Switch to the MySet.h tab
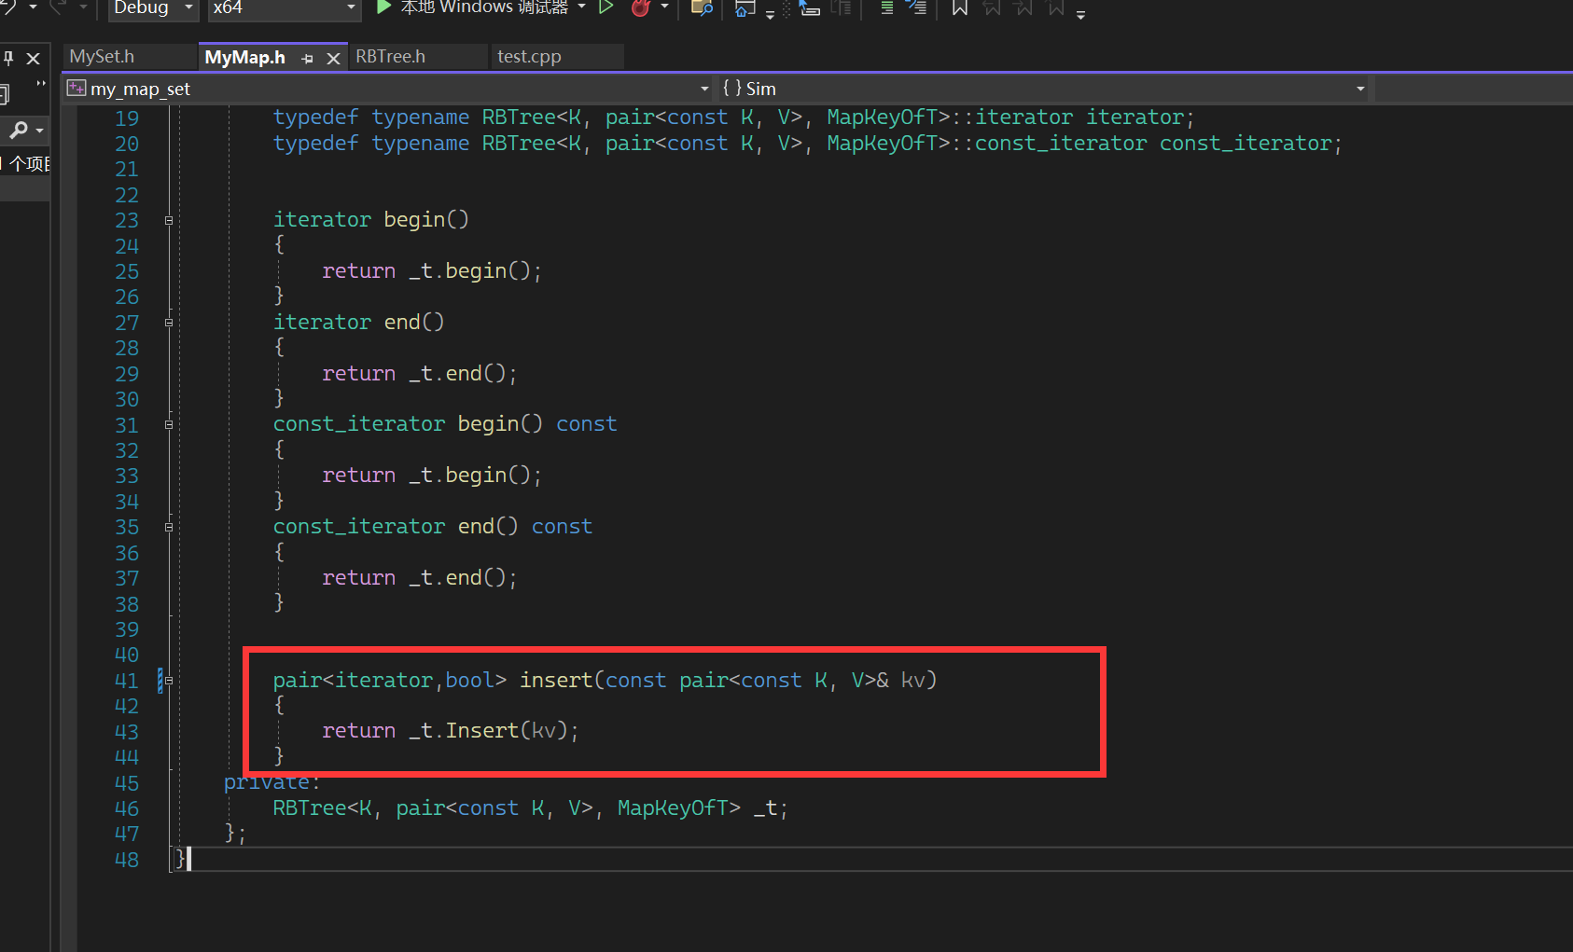The height and width of the screenshot is (952, 1573). click(x=129, y=57)
